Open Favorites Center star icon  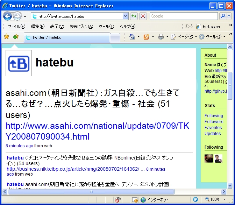7,37
